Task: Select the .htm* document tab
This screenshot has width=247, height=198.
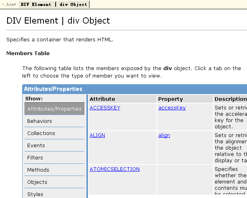Action: point(9,5)
